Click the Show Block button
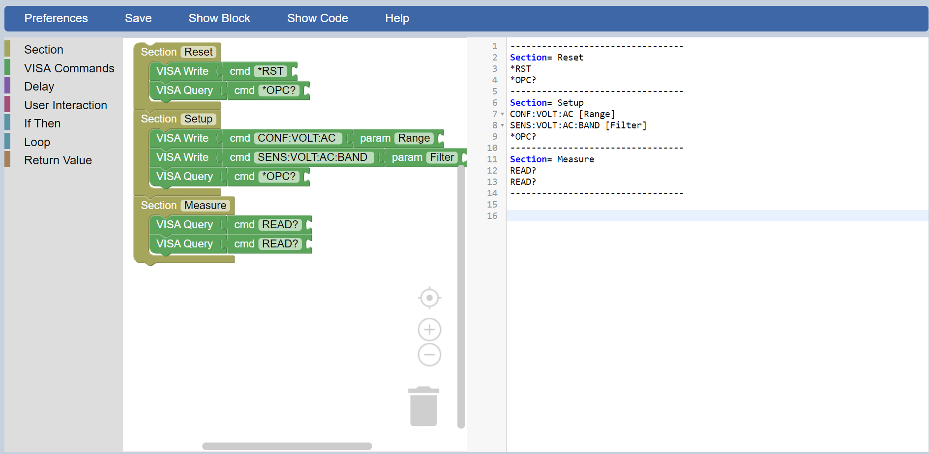The image size is (929, 454). click(x=219, y=18)
